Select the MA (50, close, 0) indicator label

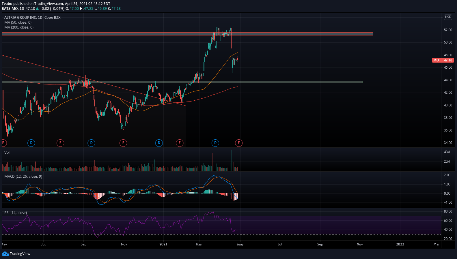tap(18, 22)
